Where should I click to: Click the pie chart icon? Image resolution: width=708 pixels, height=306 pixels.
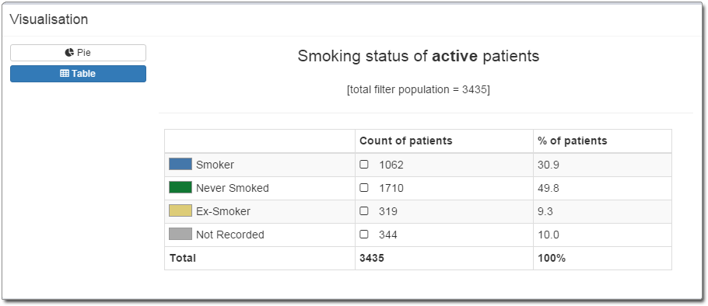69,53
